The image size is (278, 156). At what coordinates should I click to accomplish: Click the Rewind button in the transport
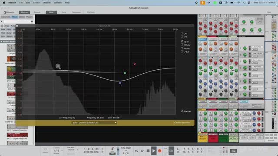[136, 151]
